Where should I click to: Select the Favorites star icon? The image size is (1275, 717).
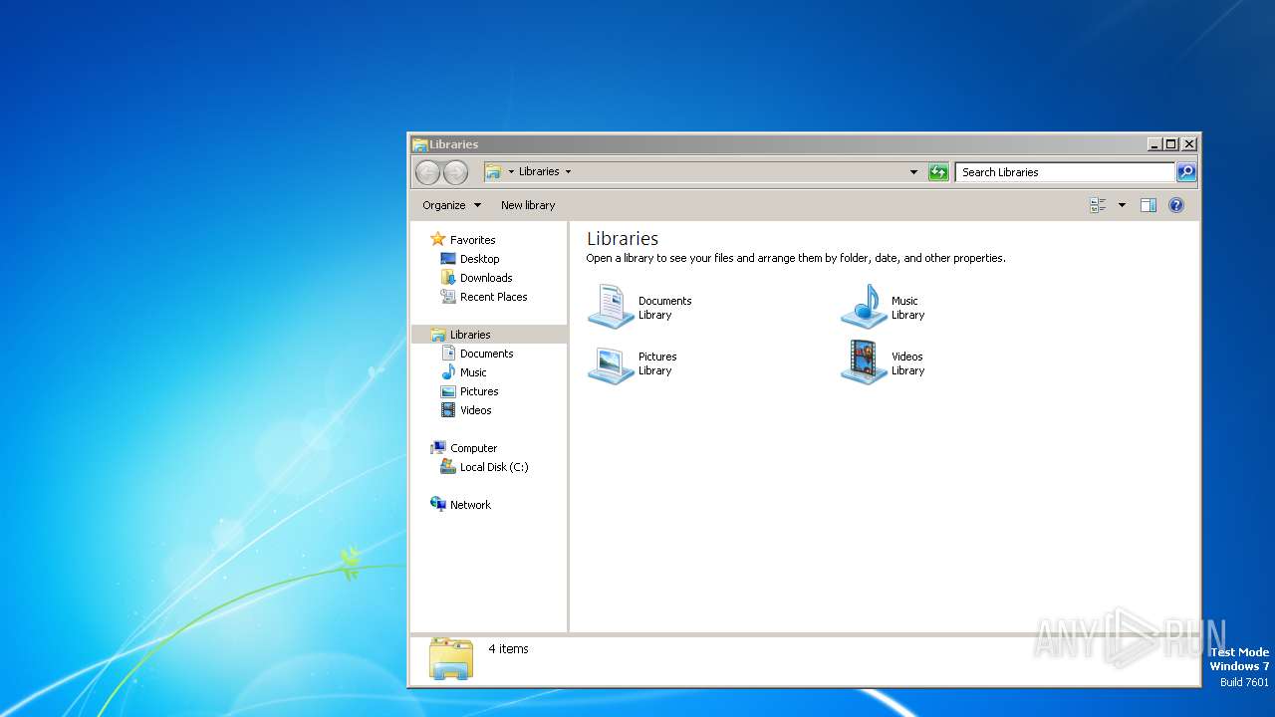[437, 239]
